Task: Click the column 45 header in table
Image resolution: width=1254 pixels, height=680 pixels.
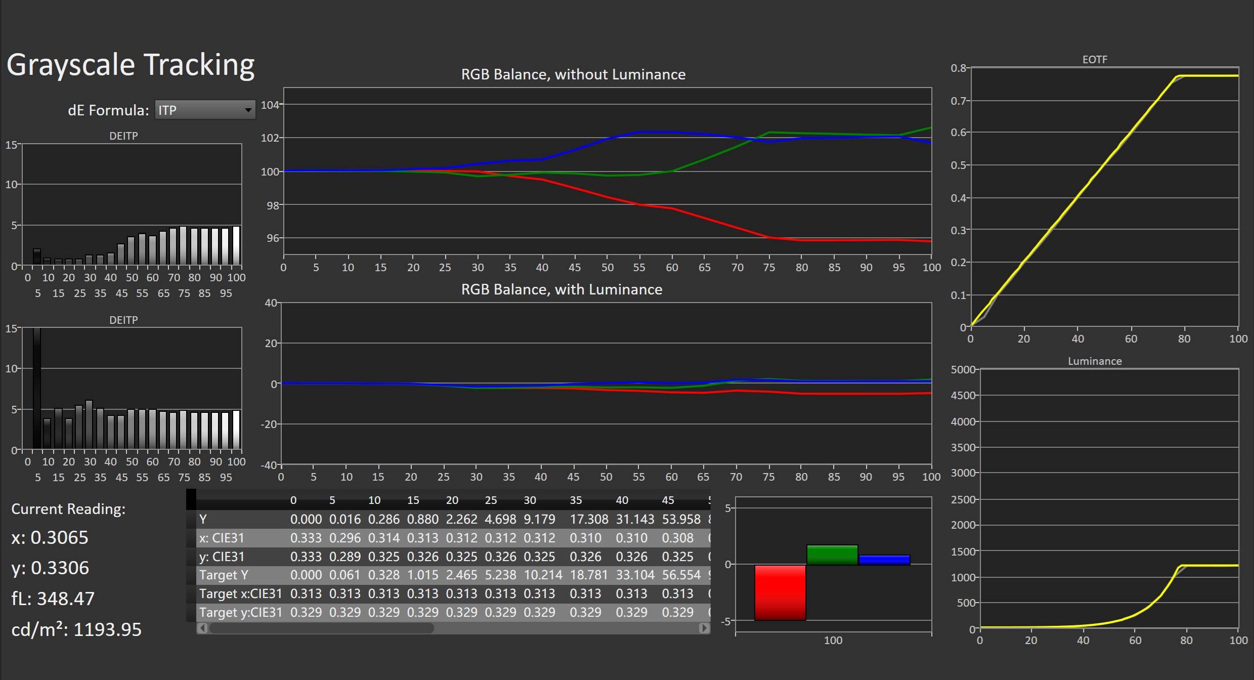Action: (668, 500)
